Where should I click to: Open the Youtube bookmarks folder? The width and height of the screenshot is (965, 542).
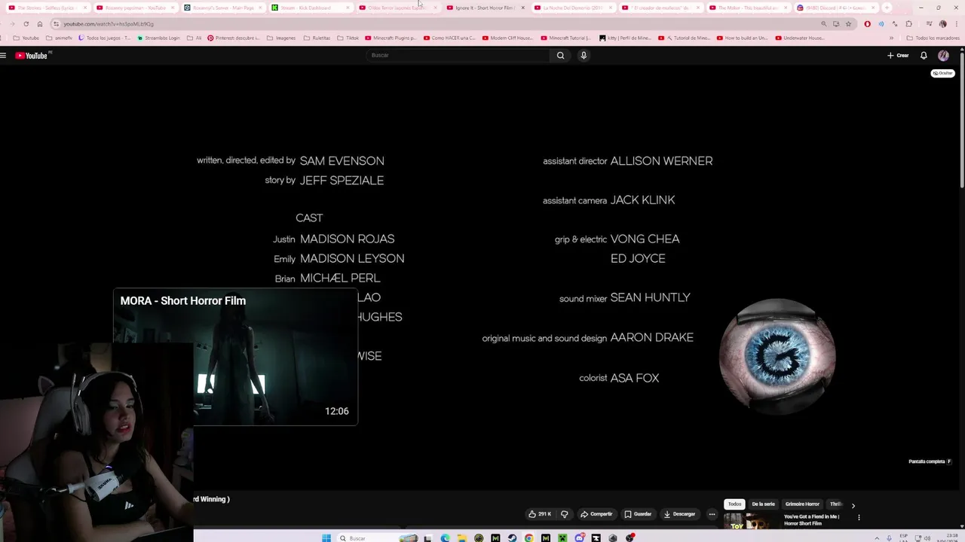point(26,38)
